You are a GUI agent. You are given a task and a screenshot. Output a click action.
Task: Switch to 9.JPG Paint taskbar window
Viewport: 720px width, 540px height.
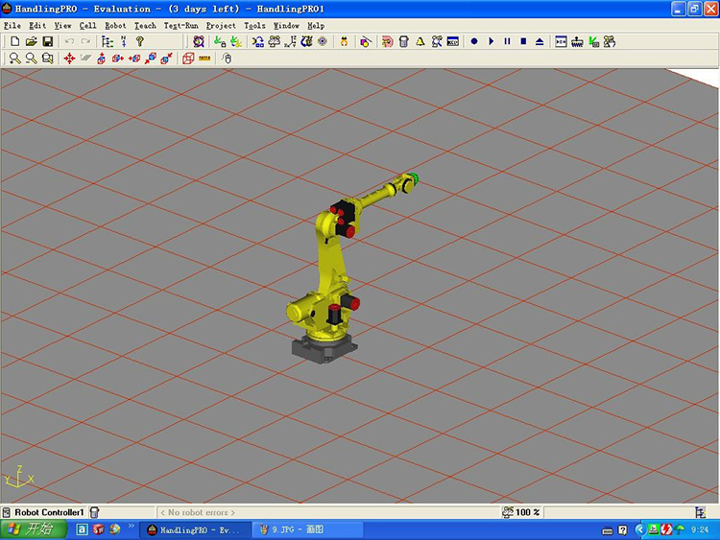coord(307,529)
